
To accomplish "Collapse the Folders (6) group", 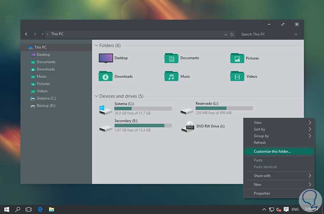I will pyautogui.click(x=96, y=45).
